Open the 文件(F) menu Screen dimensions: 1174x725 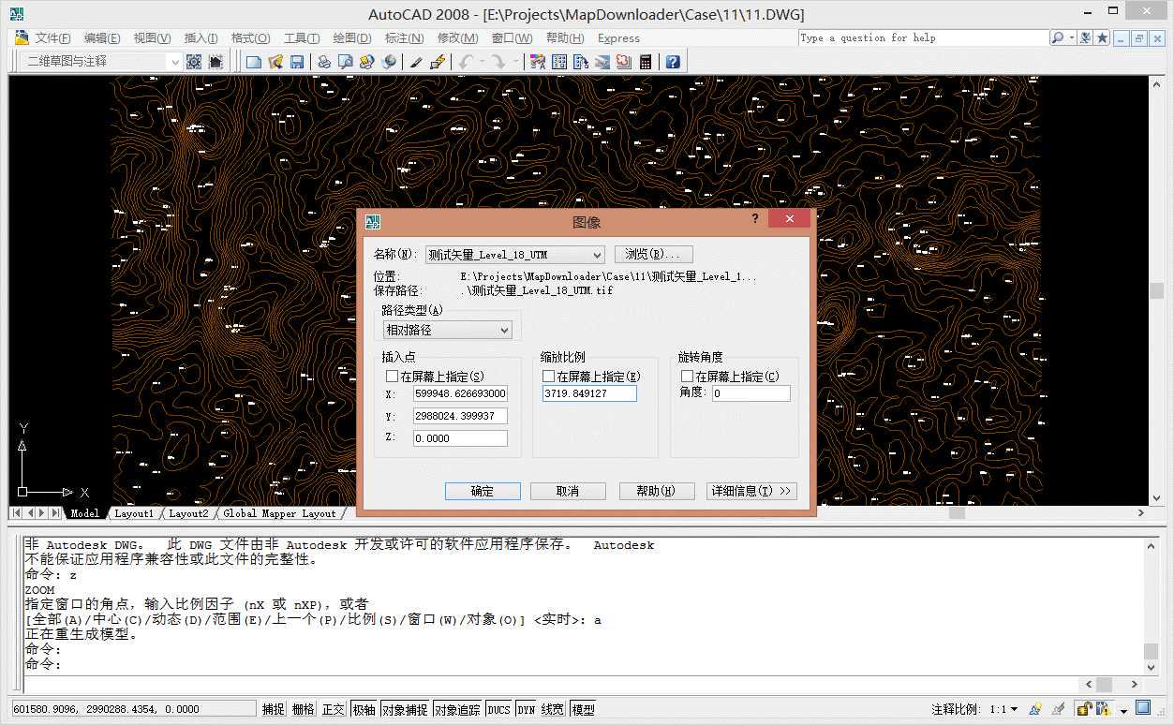pos(52,38)
